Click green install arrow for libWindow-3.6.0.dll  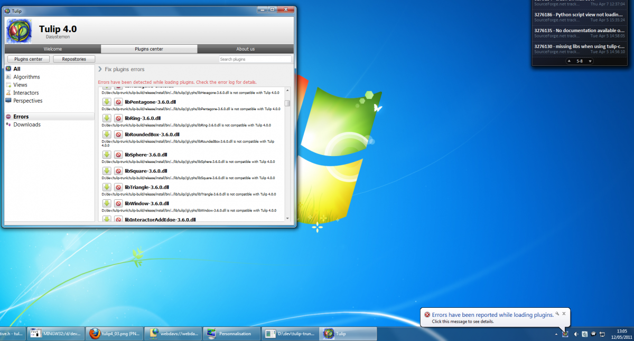[106, 203]
